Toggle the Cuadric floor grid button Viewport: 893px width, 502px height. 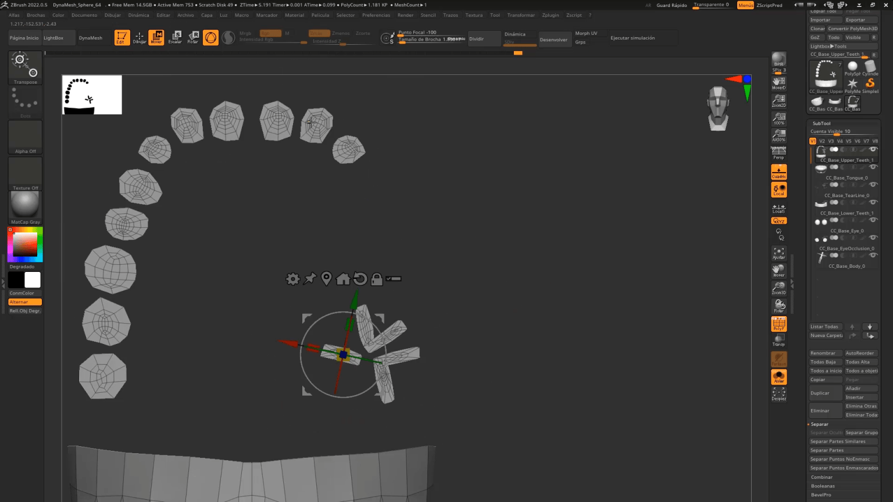(778, 172)
